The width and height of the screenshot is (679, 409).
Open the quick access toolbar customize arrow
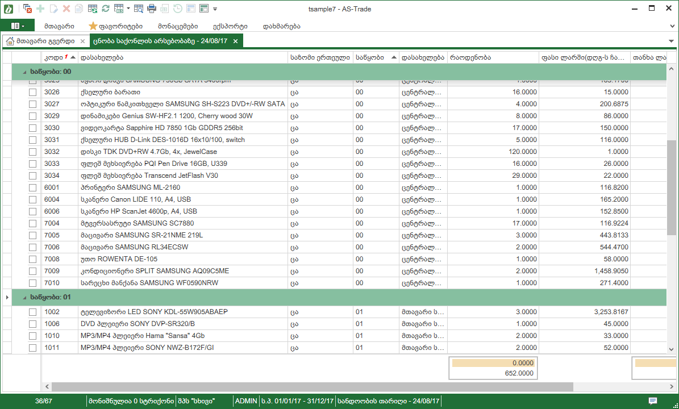(x=215, y=9)
